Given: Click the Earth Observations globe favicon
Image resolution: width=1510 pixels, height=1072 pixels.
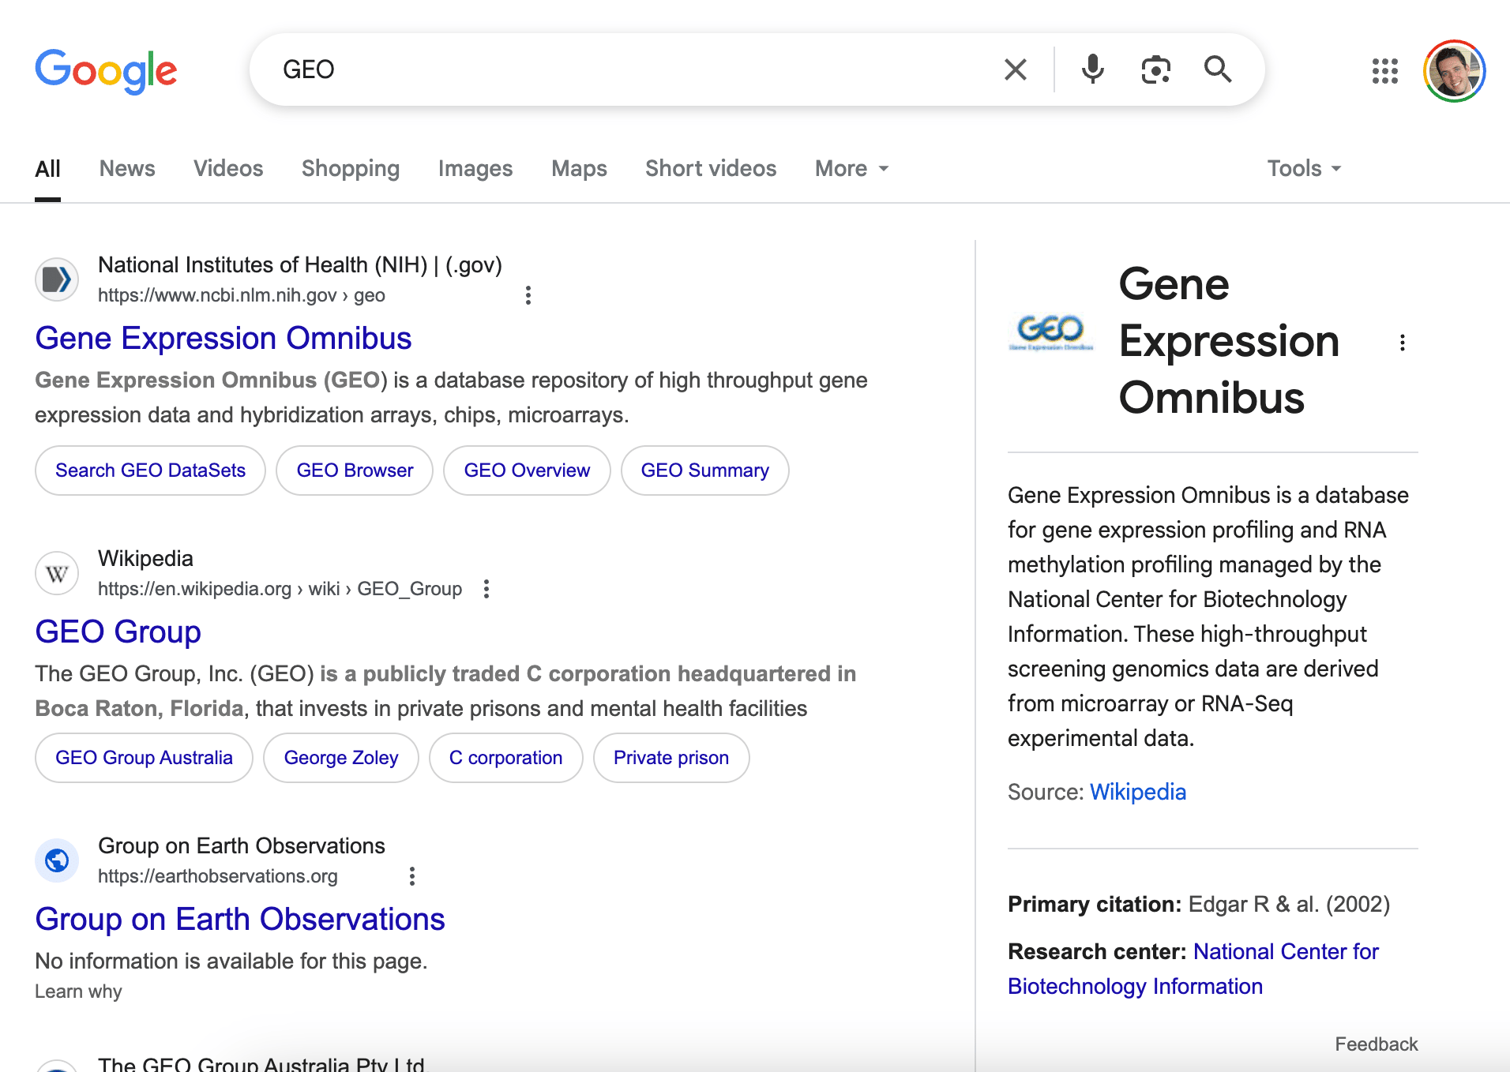Looking at the screenshot, I should [x=57, y=860].
